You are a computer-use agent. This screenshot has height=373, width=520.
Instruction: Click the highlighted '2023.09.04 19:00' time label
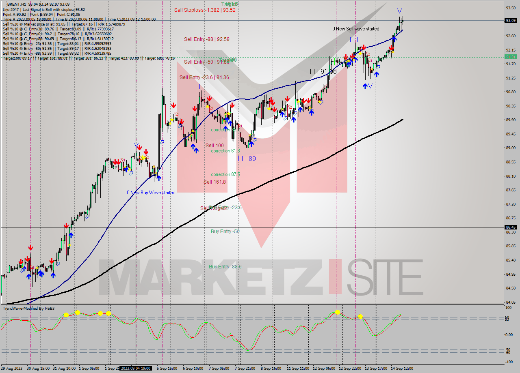tap(136, 368)
